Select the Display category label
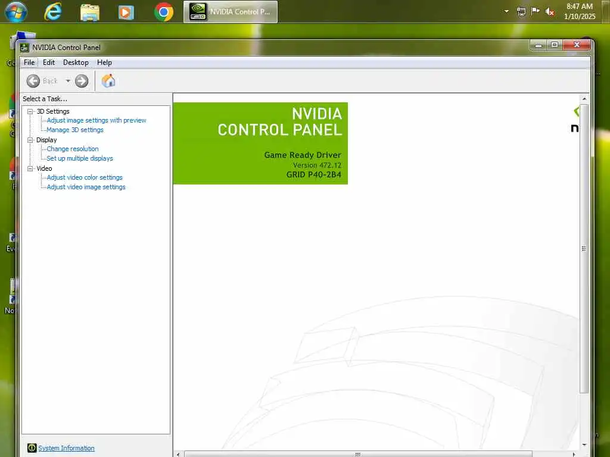Screen dimensions: 610x457 [46, 140]
